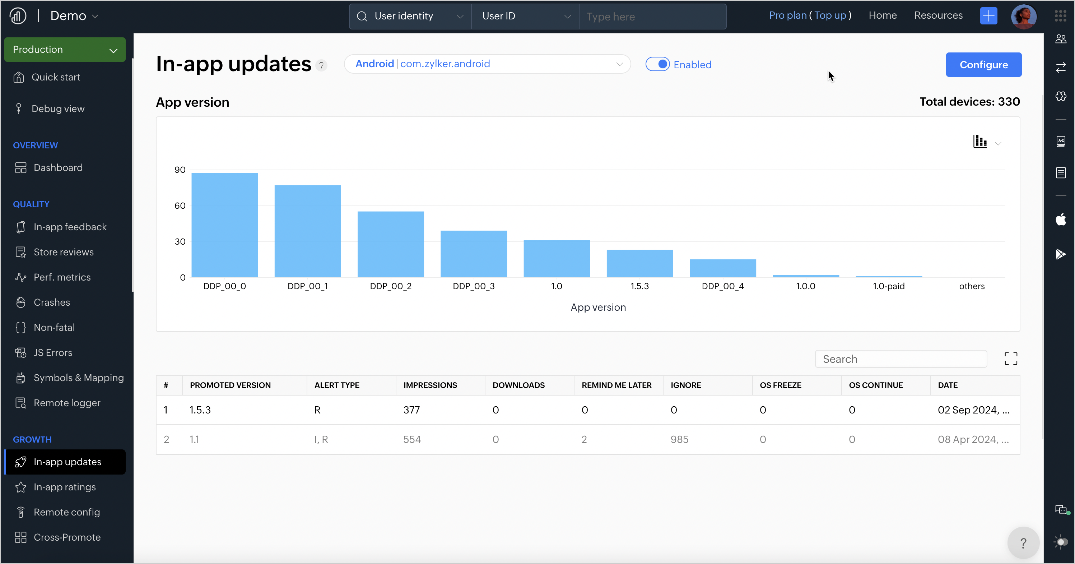Screen dimensions: 1075x564
Task: Toggle the Enabled switch off
Action: coord(657,64)
